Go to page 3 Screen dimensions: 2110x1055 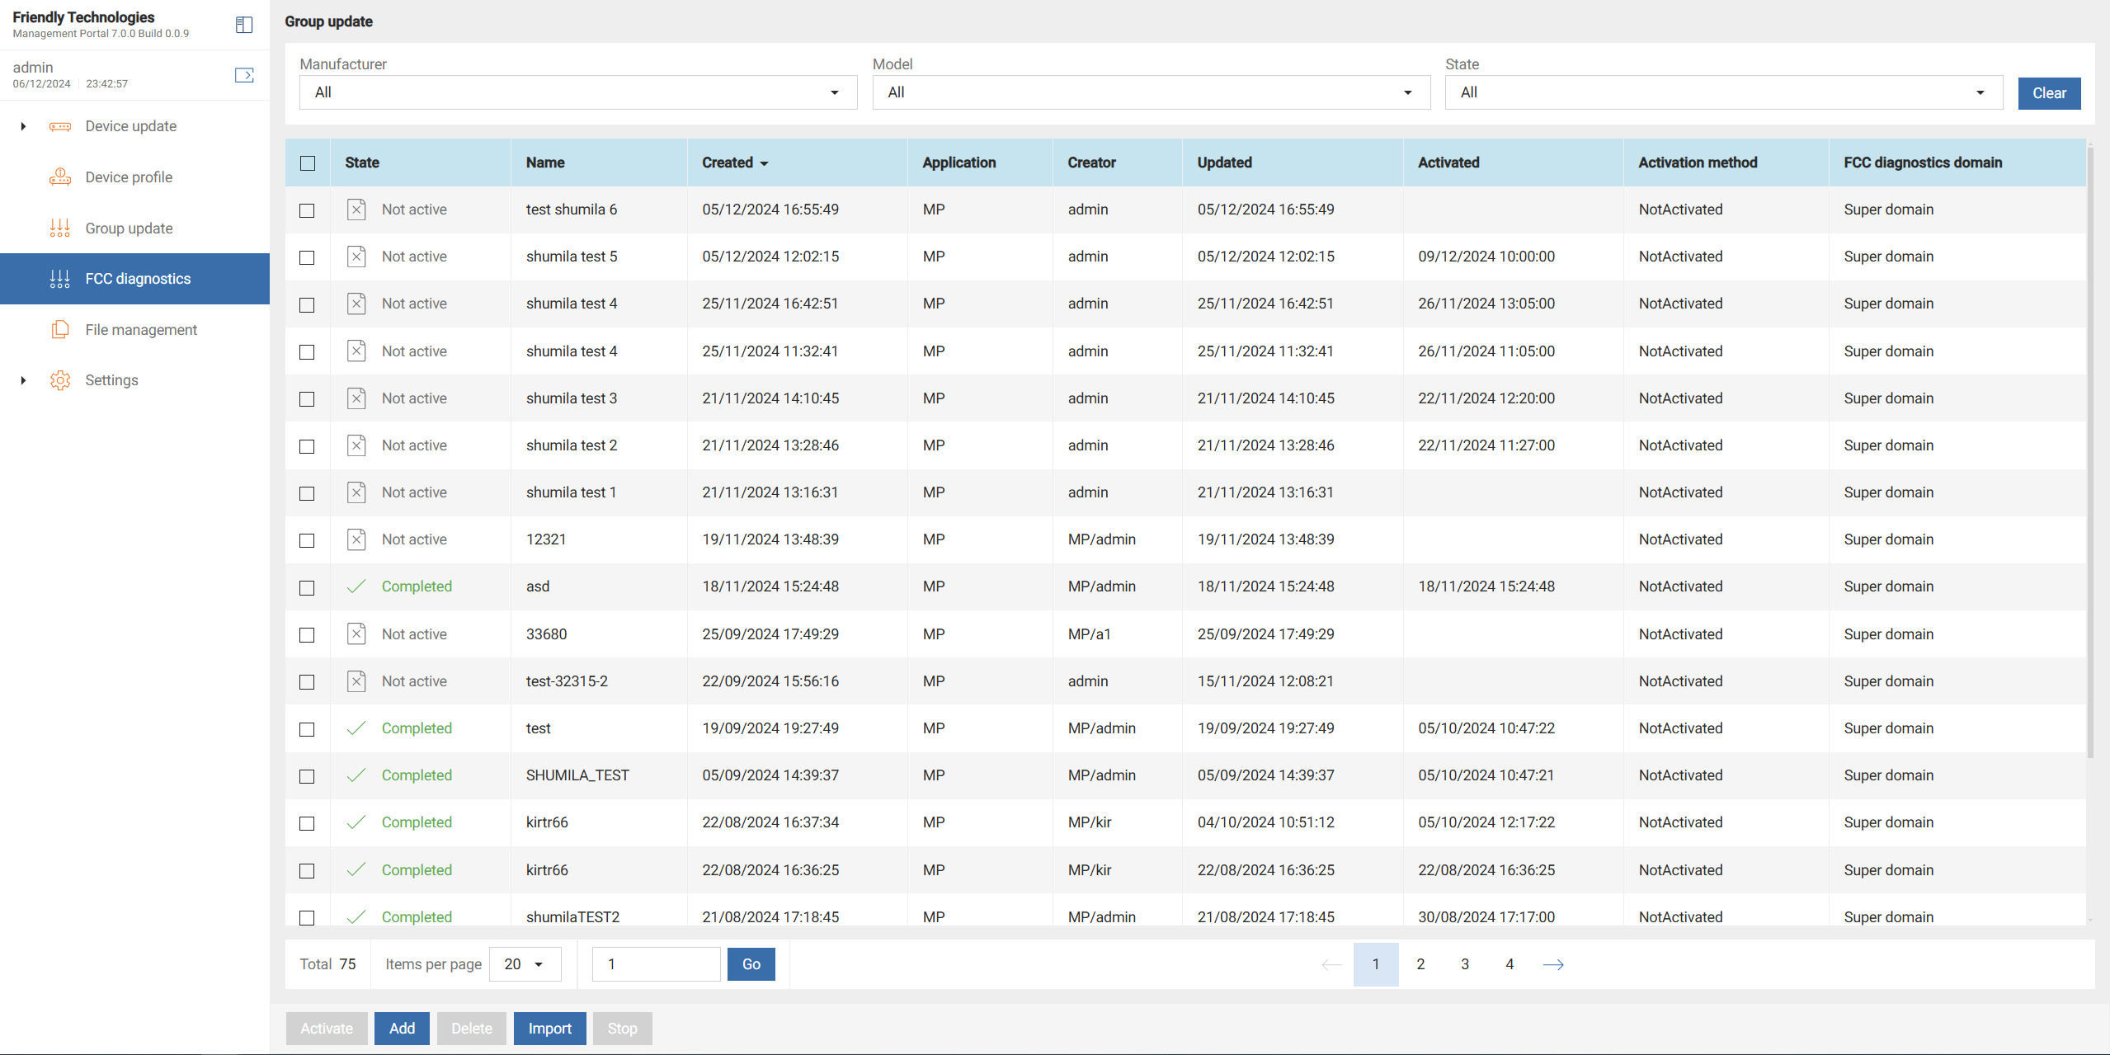(x=1465, y=964)
